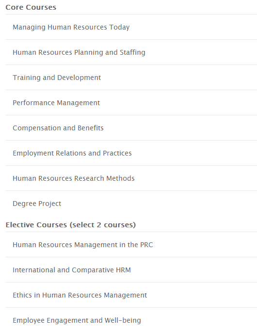Click the Core Courses heading
This screenshot has width=257, height=330.
pyautogui.click(x=31, y=7)
